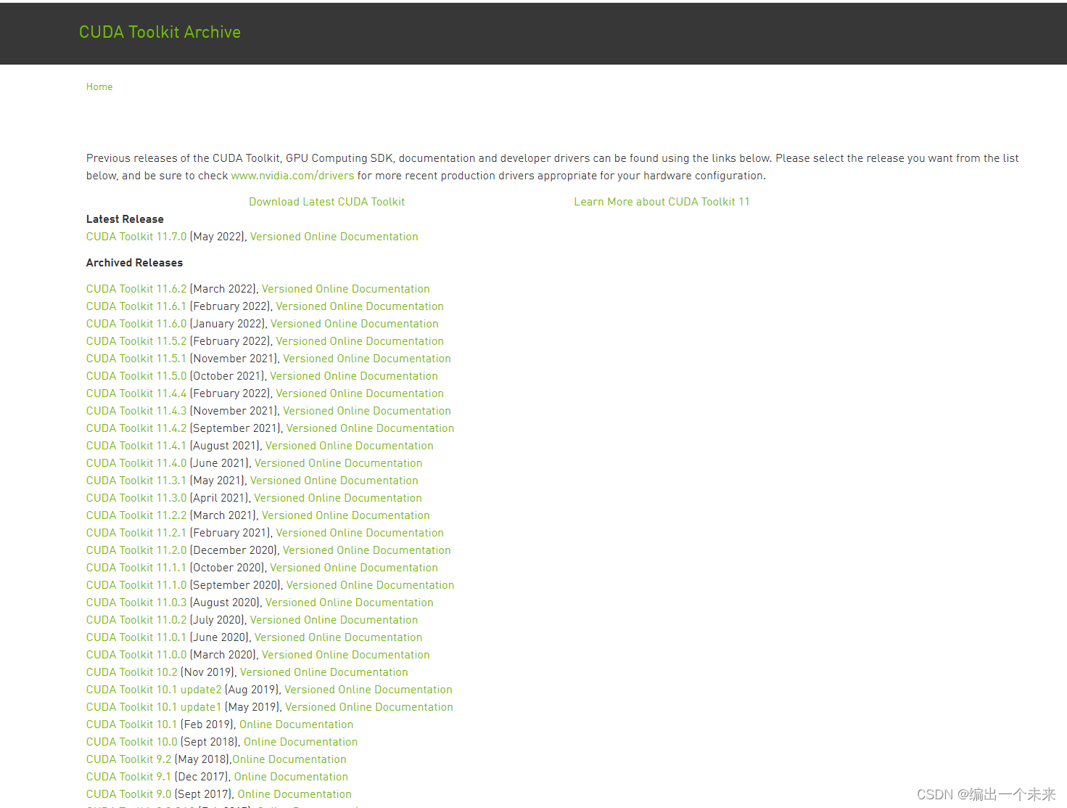Screen dimensions: 1067x808
Task: Open documentation link for CUDA 11.6.0
Action: click(x=354, y=324)
